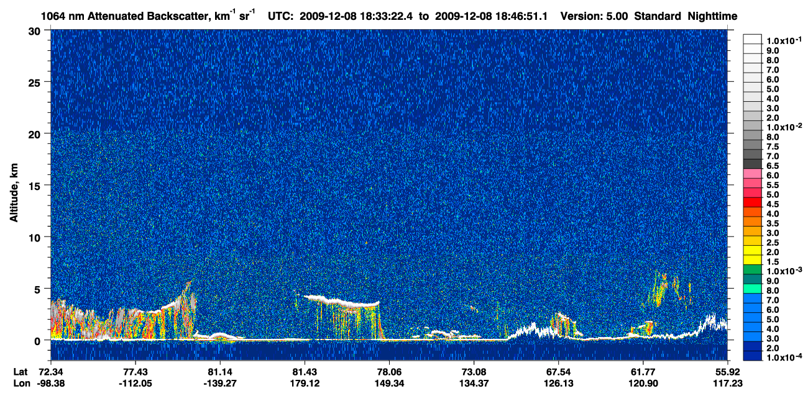Click the latitude value '81.14'
Screen dimensions: 808x414
[219, 371]
